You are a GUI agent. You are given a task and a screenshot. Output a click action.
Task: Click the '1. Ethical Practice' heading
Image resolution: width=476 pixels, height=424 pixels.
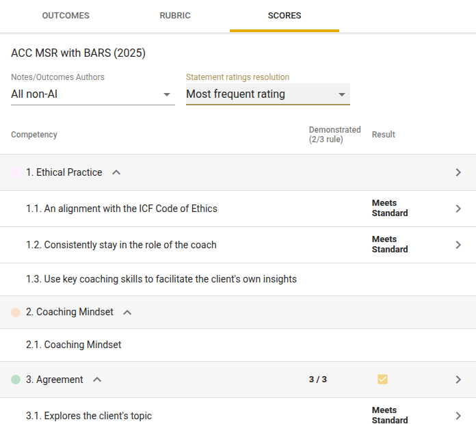pyautogui.click(x=64, y=172)
